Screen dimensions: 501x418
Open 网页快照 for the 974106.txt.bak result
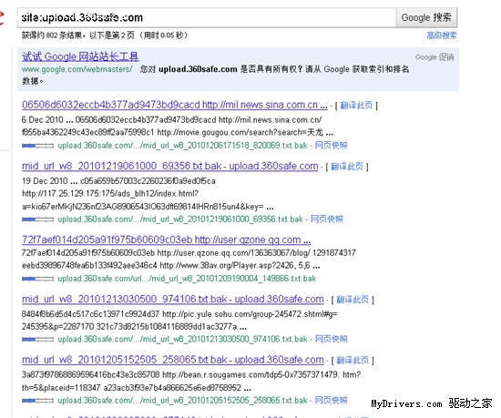click(x=331, y=339)
